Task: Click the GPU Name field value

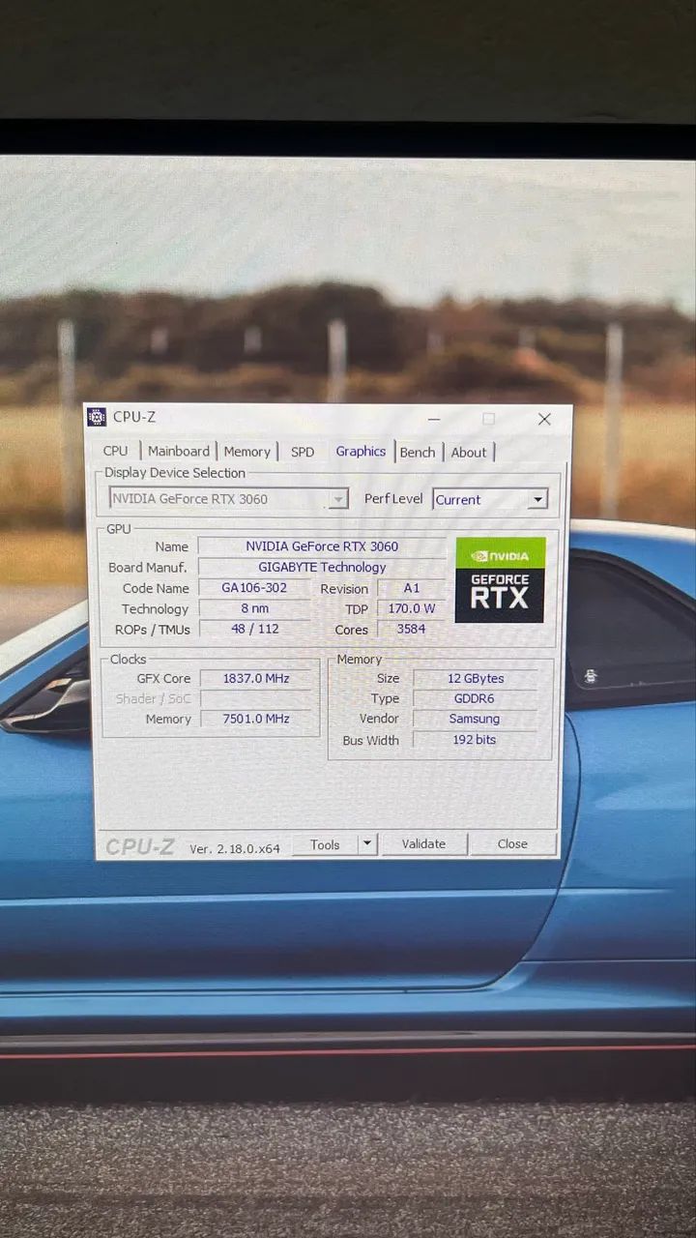Action: [x=322, y=545]
